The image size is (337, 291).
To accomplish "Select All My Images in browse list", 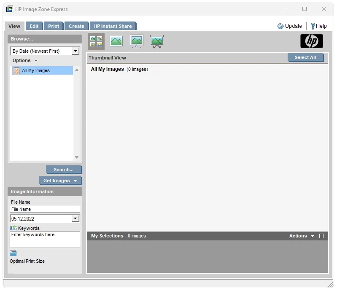I will pos(43,70).
